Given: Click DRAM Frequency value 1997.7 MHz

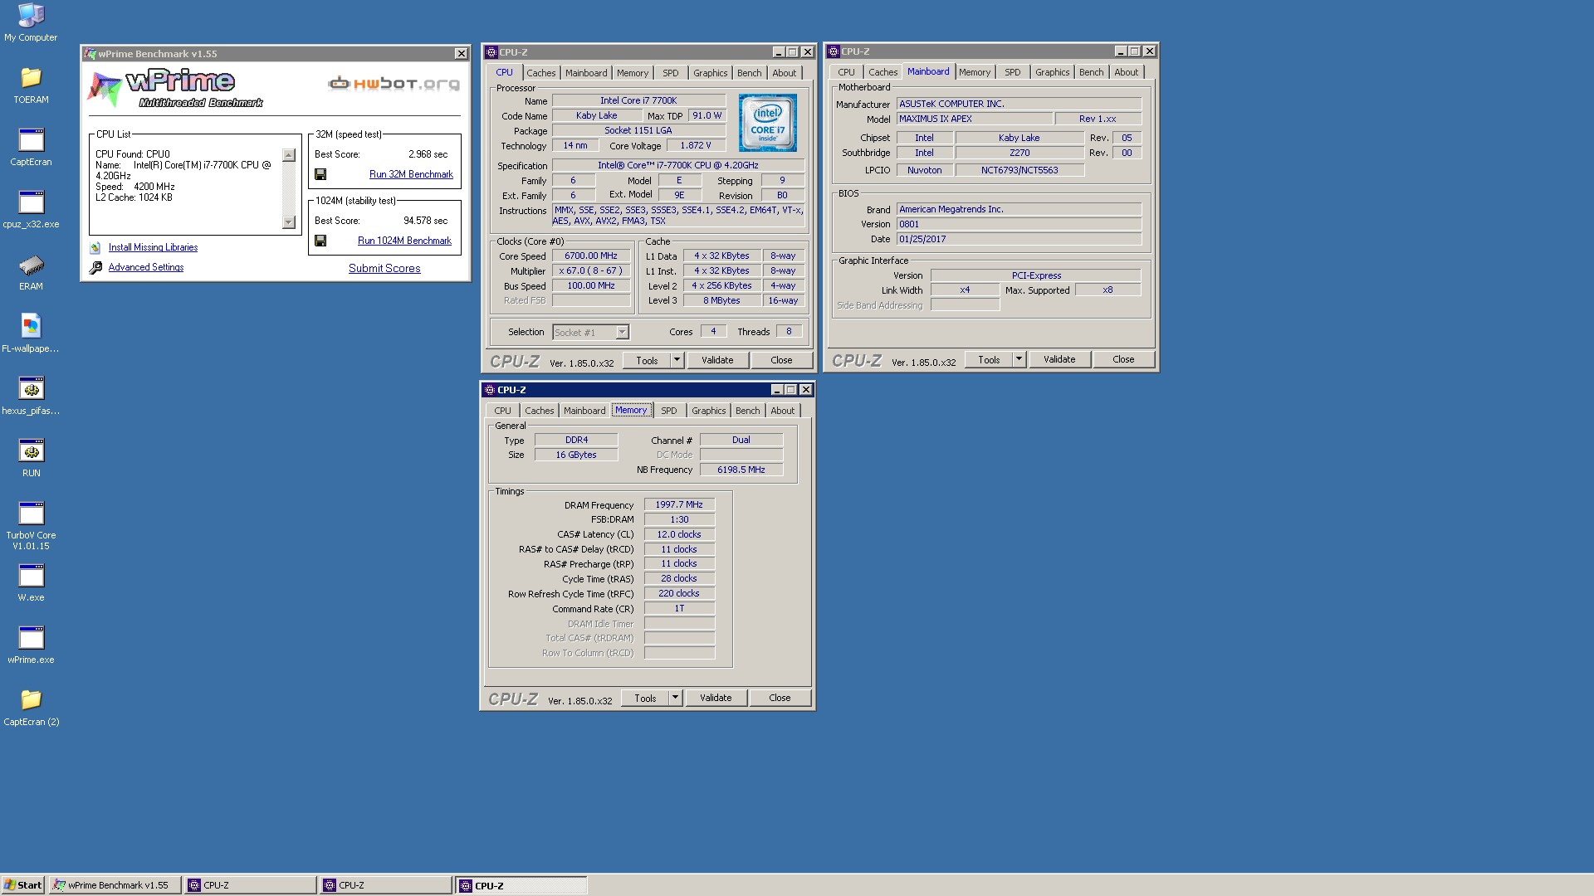Looking at the screenshot, I should [679, 504].
